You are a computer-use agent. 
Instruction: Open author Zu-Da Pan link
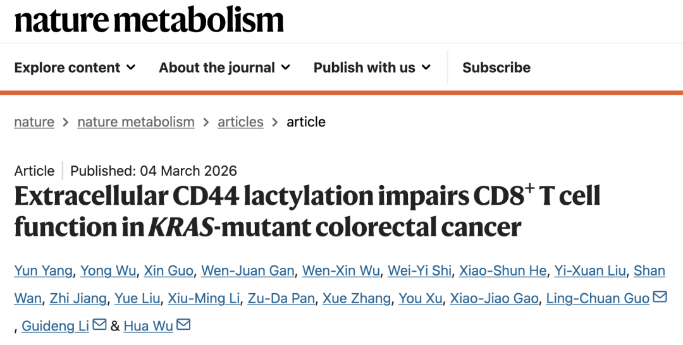[x=281, y=298]
